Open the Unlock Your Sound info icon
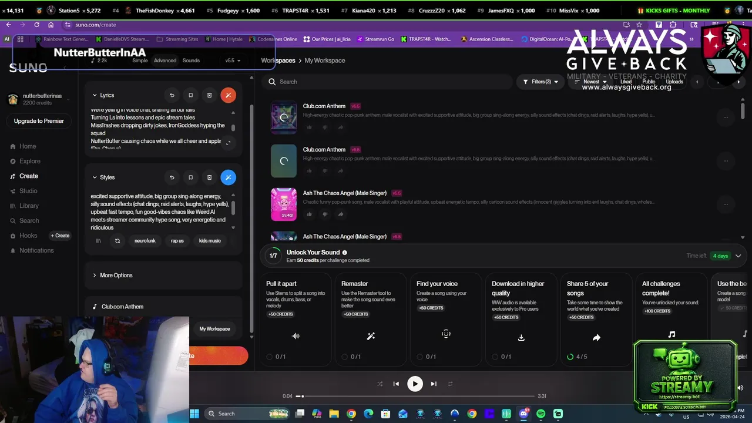The image size is (752, 423). tap(345, 253)
